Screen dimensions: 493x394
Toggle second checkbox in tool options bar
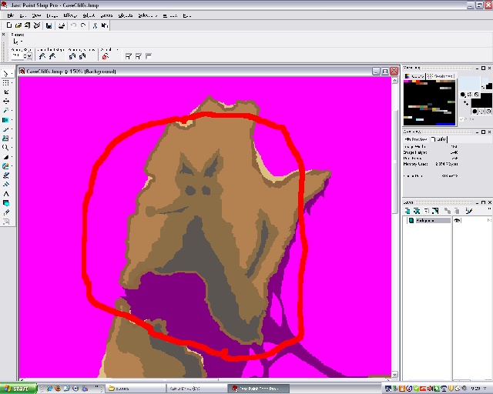tap(138, 55)
